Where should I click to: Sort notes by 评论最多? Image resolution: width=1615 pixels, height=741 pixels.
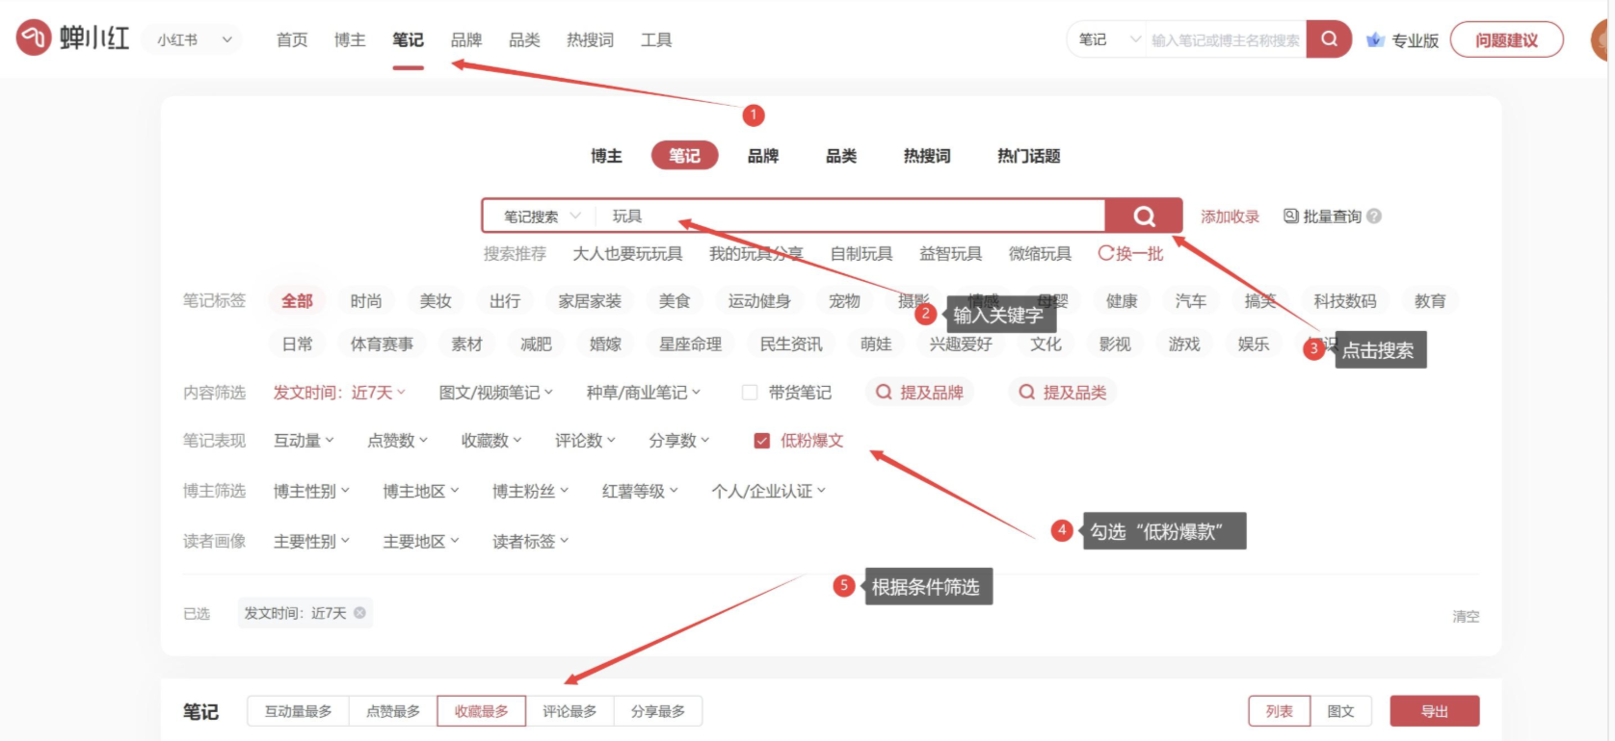click(569, 711)
